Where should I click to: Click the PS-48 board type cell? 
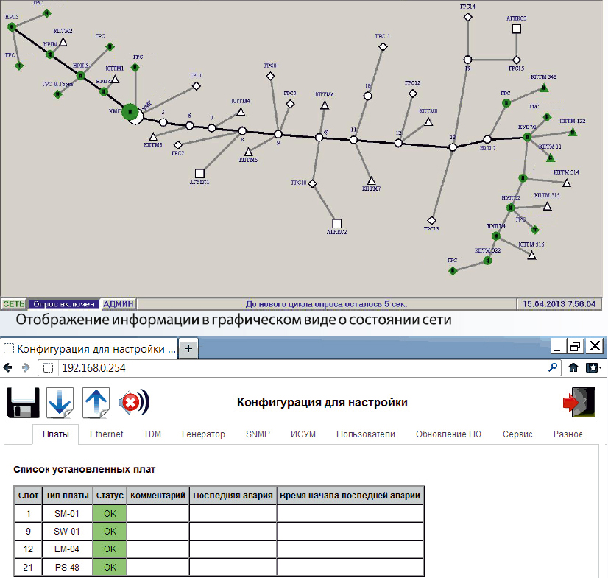[67, 568]
